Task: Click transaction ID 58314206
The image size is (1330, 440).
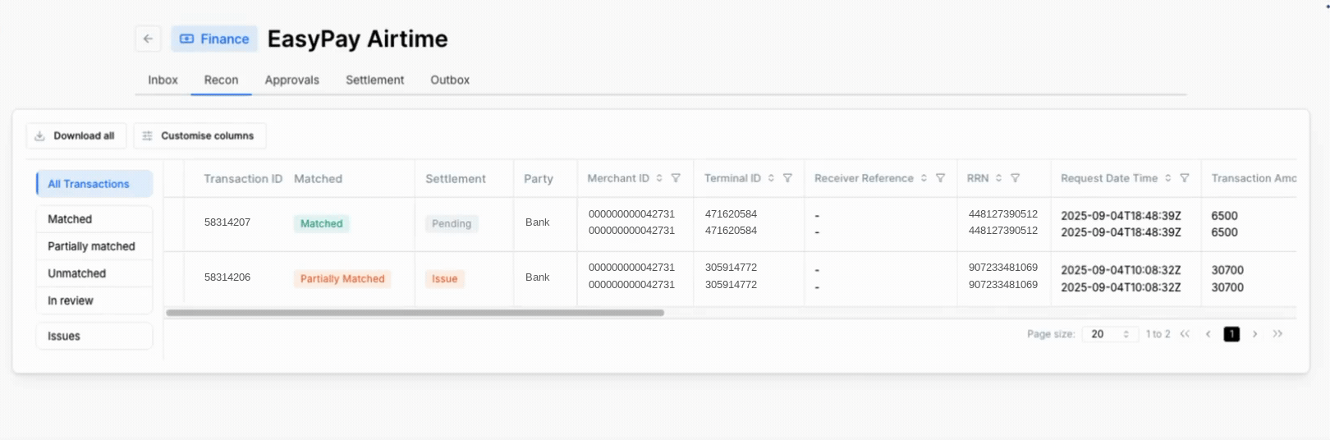Action: click(x=227, y=277)
